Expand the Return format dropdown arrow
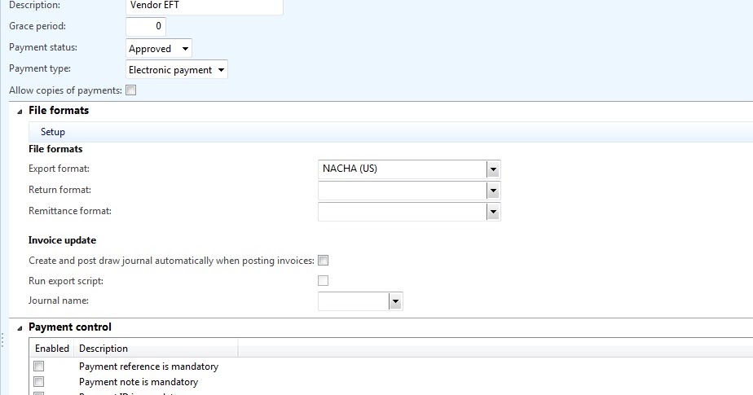Screen dimensions: 753x395 pyautogui.click(x=492, y=191)
